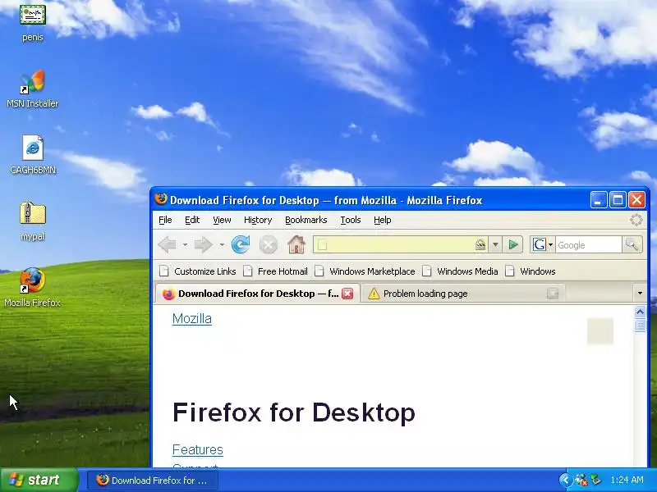Open the Windows start menu

point(39,480)
